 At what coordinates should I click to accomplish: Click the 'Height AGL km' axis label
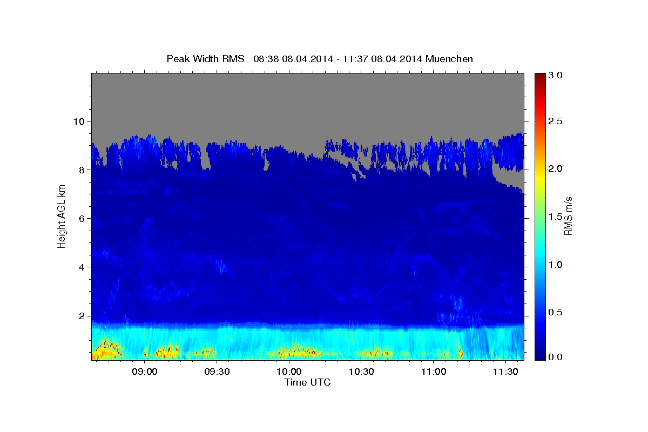62,217
